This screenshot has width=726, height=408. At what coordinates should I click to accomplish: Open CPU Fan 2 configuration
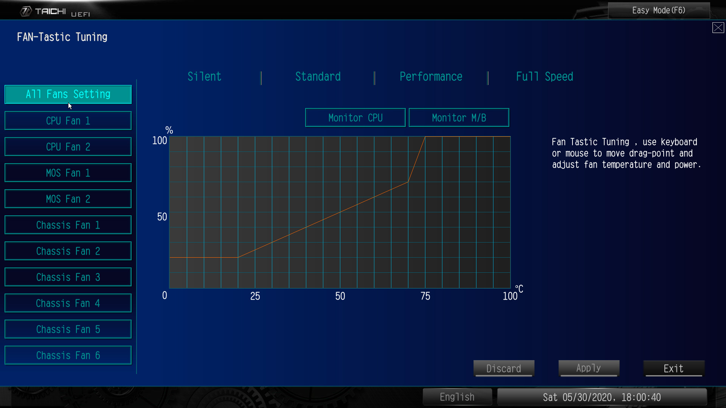point(68,147)
